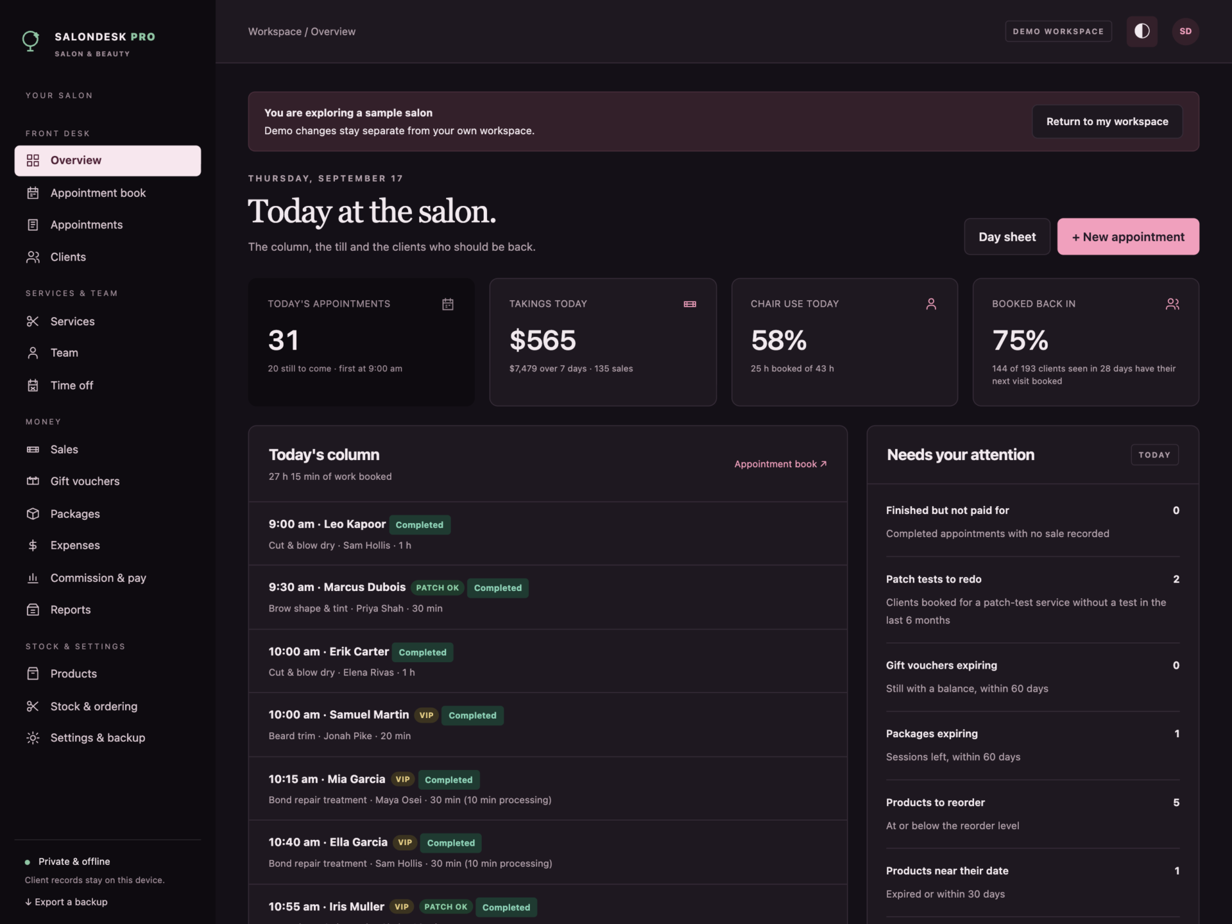The height and width of the screenshot is (924, 1232).
Task: Click the Reports icon in sidebar
Action: [x=33, y=610]
